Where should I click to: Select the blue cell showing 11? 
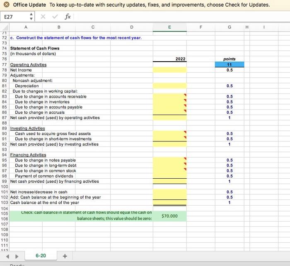(x=230, y=65)
